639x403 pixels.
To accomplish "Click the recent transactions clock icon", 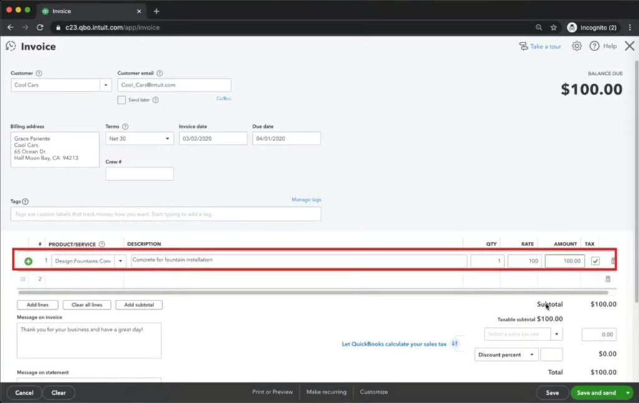I will tap(11, 46).
